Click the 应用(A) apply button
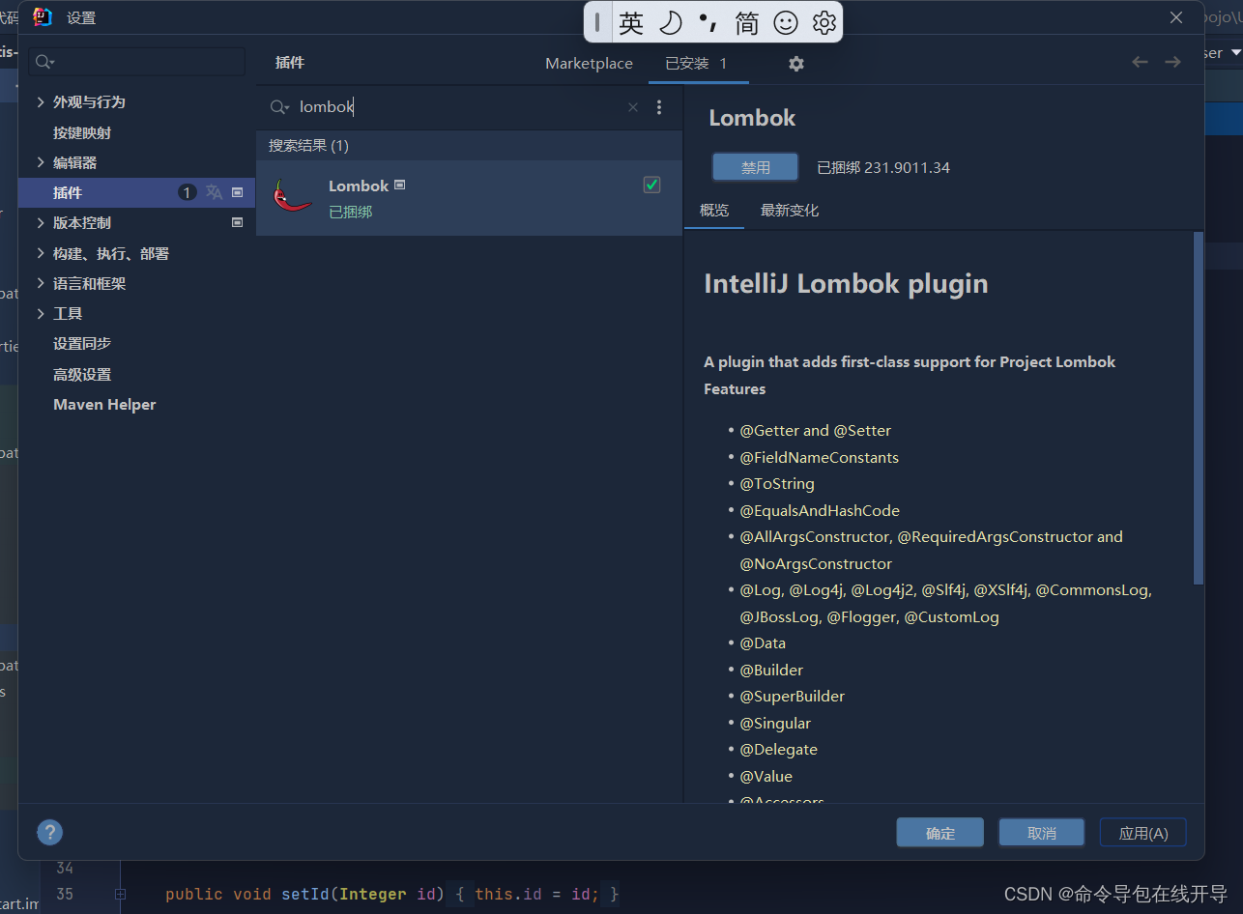 coord(1143,833)
